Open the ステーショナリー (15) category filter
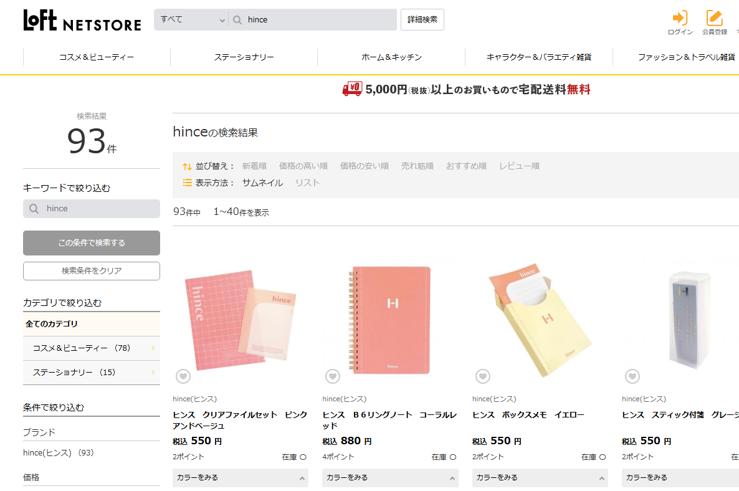This screenshot has height=491, width=739. coord(92,373)
